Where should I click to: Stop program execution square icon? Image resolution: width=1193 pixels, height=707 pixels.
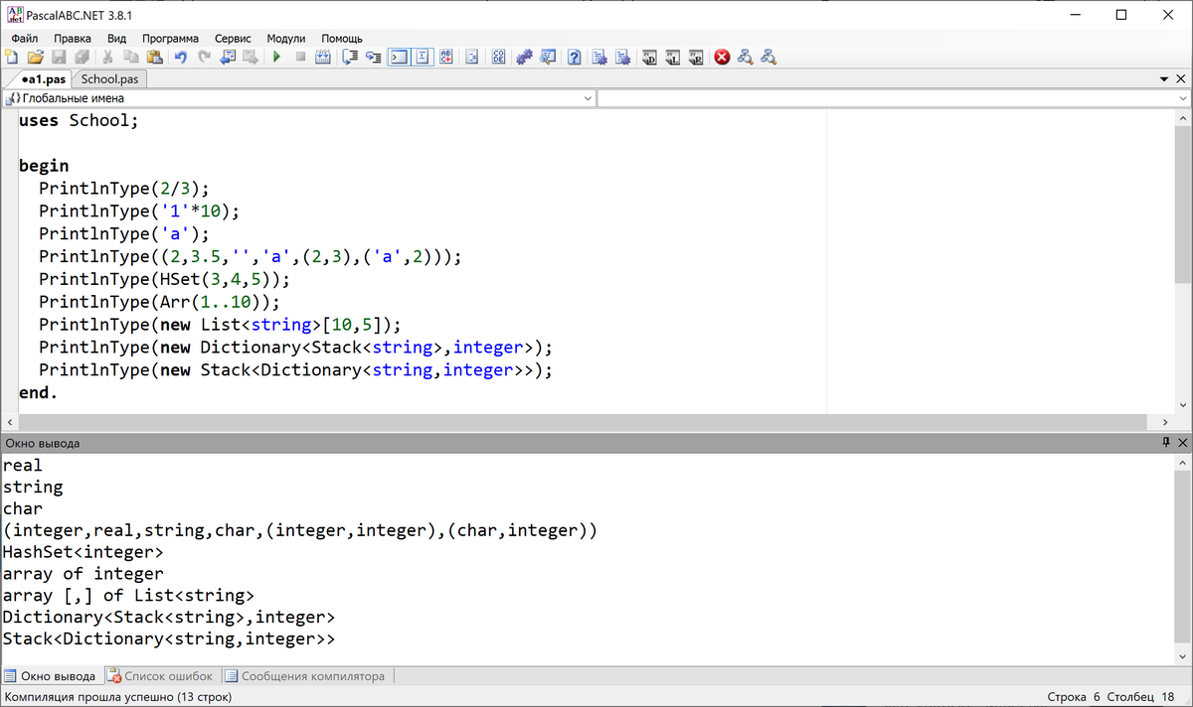pyautogui.click(x=300, y=58)
